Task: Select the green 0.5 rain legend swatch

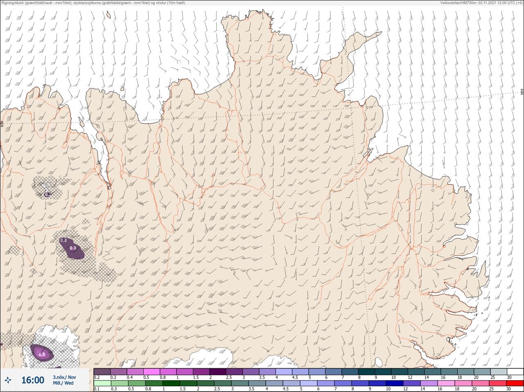Action: click(x=137, y=383)
